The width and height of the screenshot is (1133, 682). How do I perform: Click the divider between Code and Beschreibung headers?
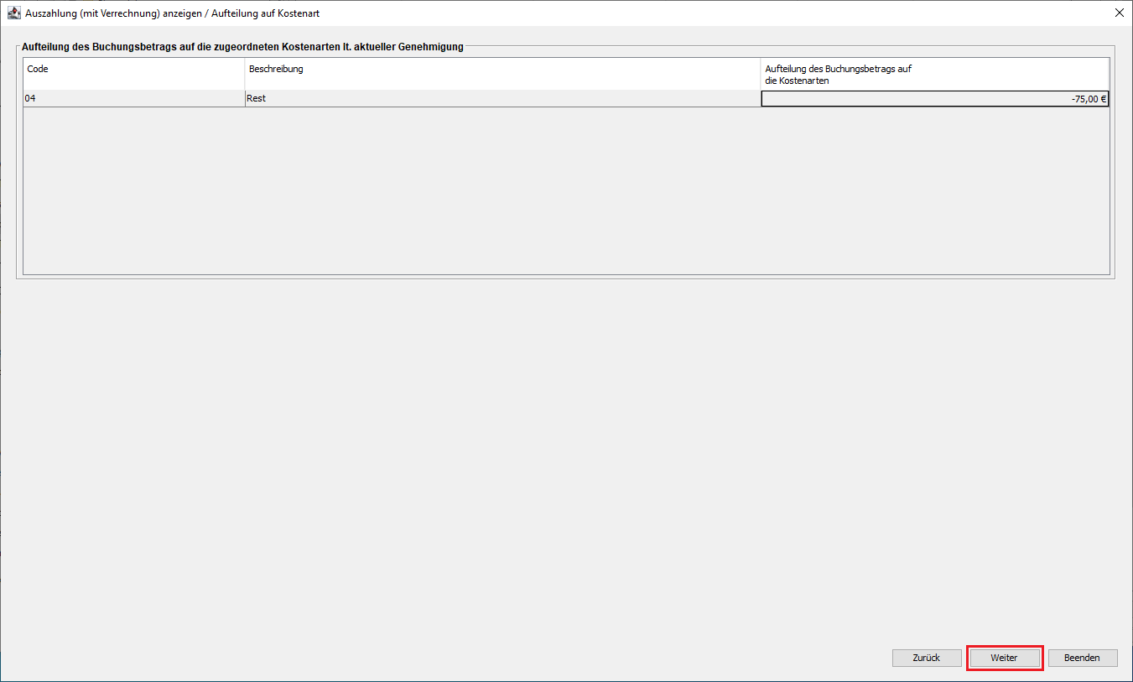click(244, 74)
